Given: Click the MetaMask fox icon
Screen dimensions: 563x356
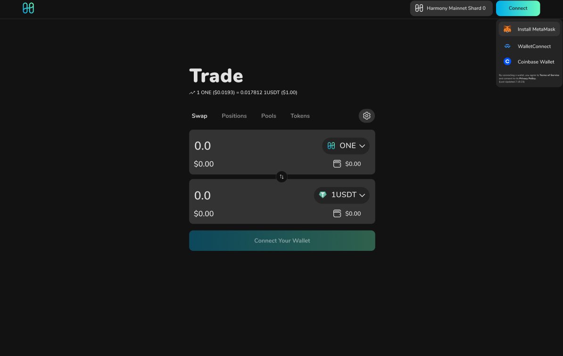Looking at the screenshot, I should 507,29.
